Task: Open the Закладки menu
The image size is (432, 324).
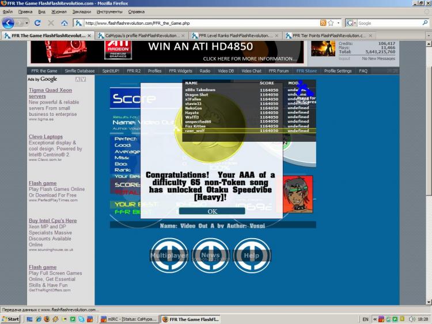Action: (81, 12)
